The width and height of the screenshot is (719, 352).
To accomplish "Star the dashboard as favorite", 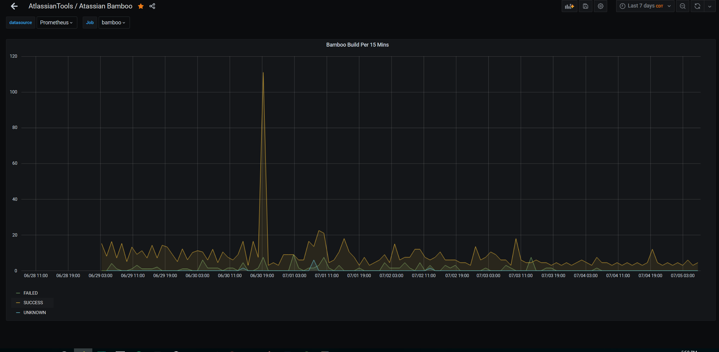I will pyautogui.click(x=141, y=6).
